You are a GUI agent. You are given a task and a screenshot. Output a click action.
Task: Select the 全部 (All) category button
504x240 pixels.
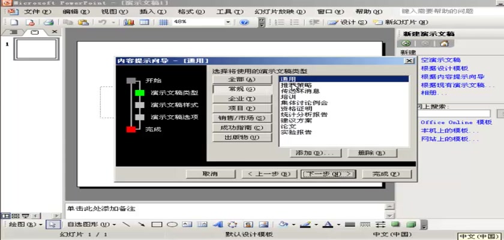[242, 79]
